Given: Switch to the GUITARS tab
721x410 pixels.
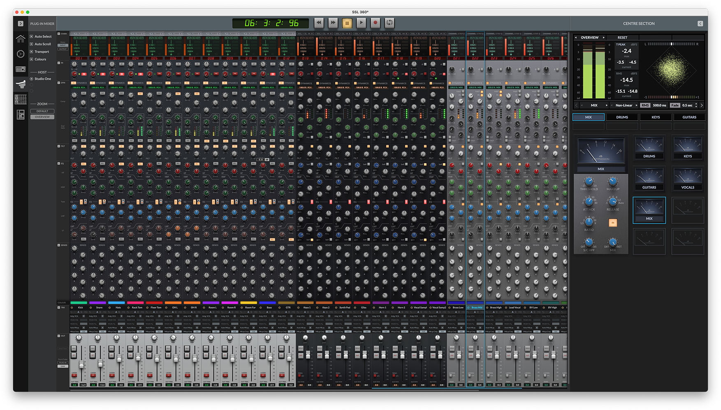Looking at the screenshot, I should pyautogui.click(x=689, y=117).
